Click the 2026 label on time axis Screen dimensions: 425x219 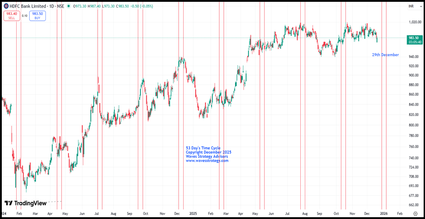[x=384, y=213]
